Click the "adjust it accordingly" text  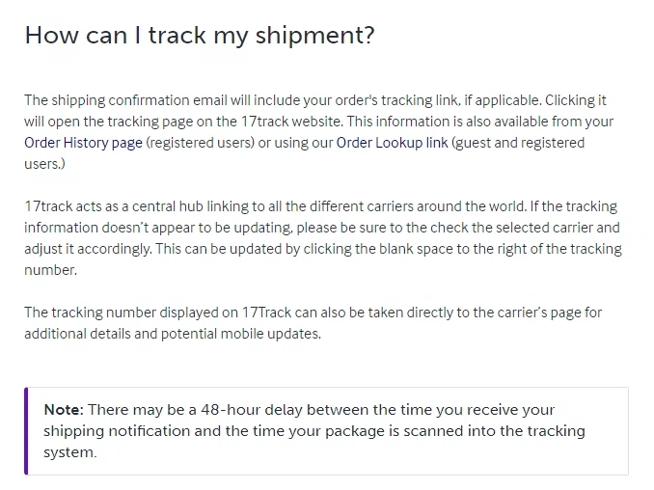[x=87, y=250]
